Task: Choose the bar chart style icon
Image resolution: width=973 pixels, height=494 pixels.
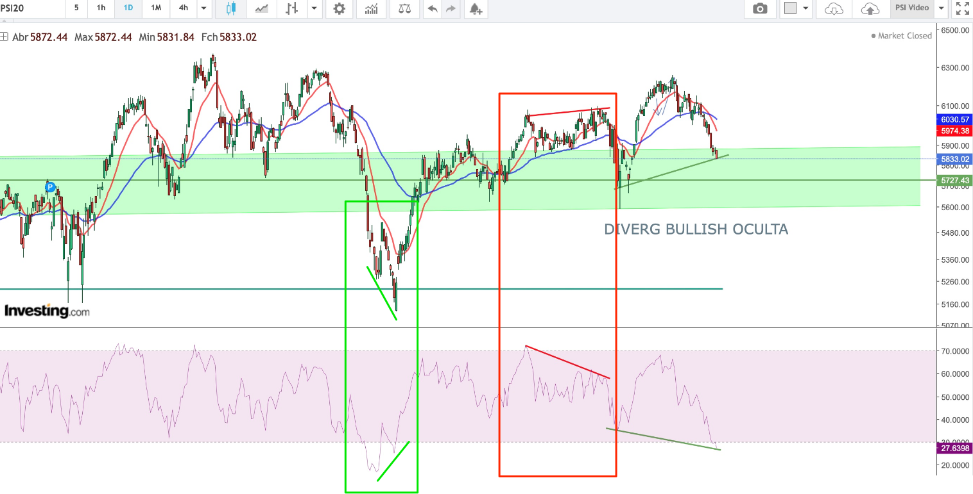Action: pos(293,8)
